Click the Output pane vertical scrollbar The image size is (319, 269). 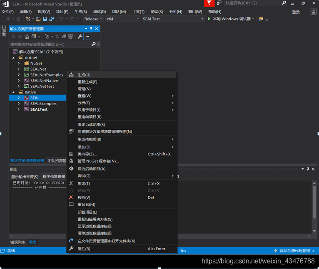pos(314,207)
